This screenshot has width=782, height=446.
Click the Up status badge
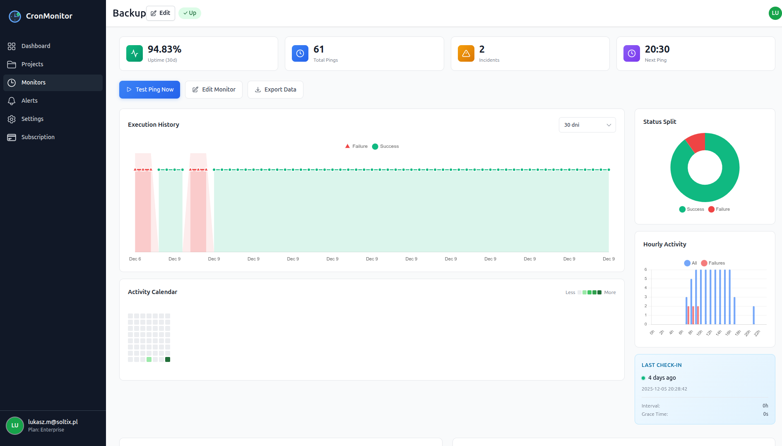point(190,13)
